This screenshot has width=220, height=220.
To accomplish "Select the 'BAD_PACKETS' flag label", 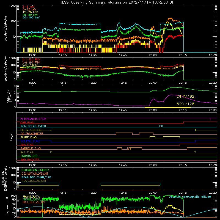I will (x=30, y=159).
